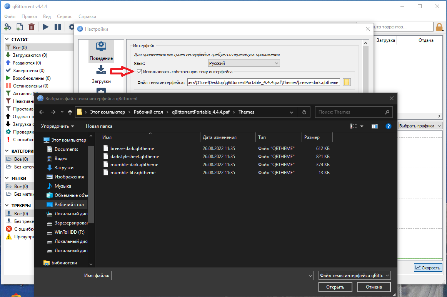
Task: Resume torrents with the play icon
Action: click(45, 27)
